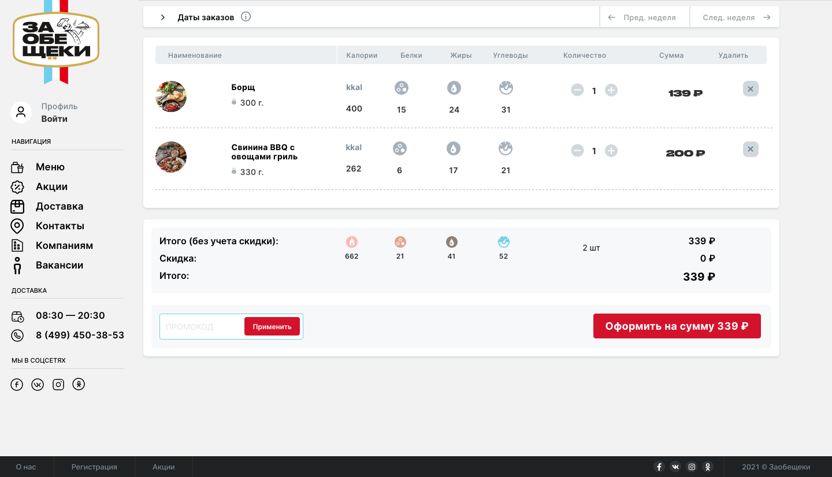Increase Свинина BBQ quantity with plus
Image resolution: width=832 pixels, height=477 pixels.
click(x=611, y=151)
